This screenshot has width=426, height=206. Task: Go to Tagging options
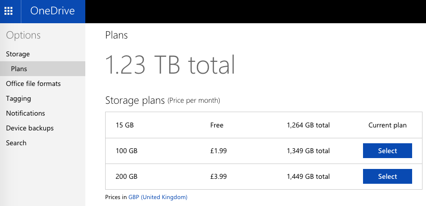[x=18, y=98]
